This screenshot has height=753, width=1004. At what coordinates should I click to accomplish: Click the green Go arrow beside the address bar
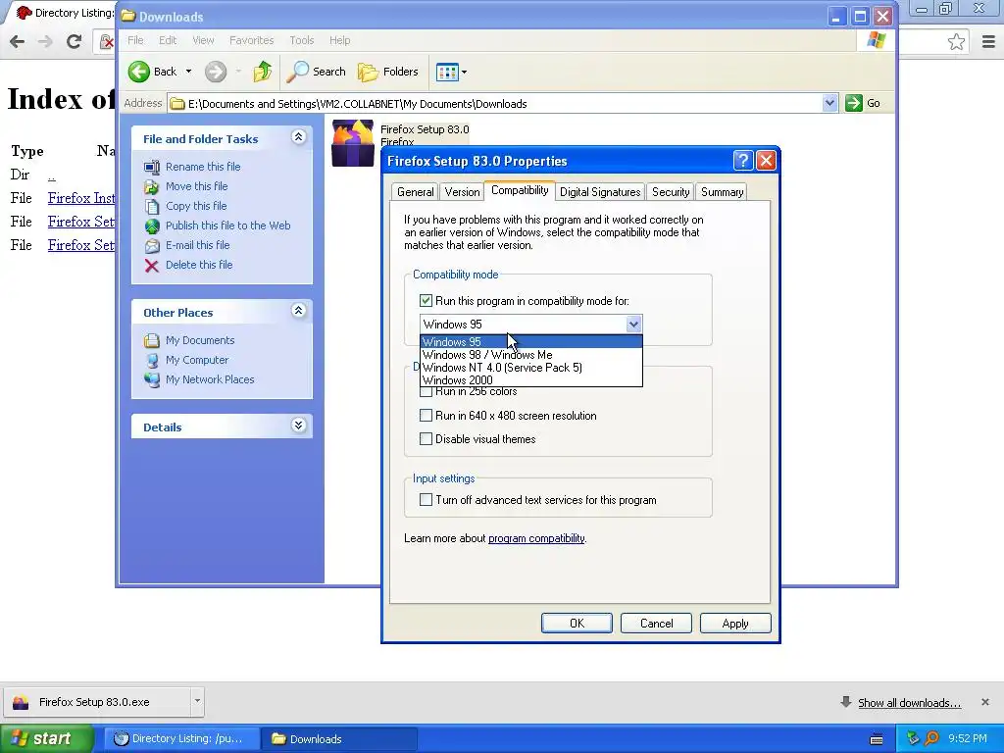854,103
